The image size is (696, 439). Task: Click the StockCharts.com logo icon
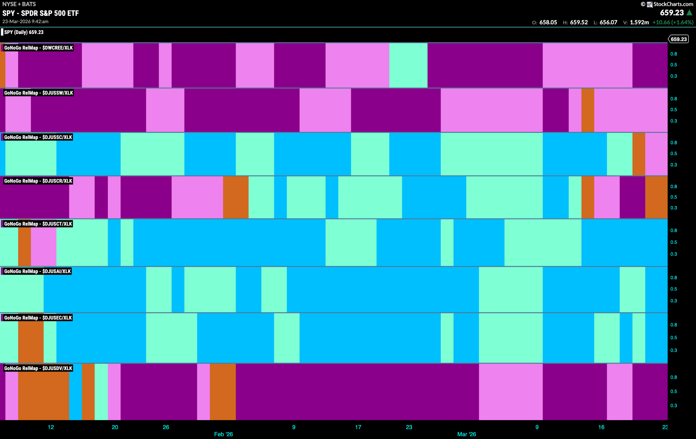click(x=650, y=4)
